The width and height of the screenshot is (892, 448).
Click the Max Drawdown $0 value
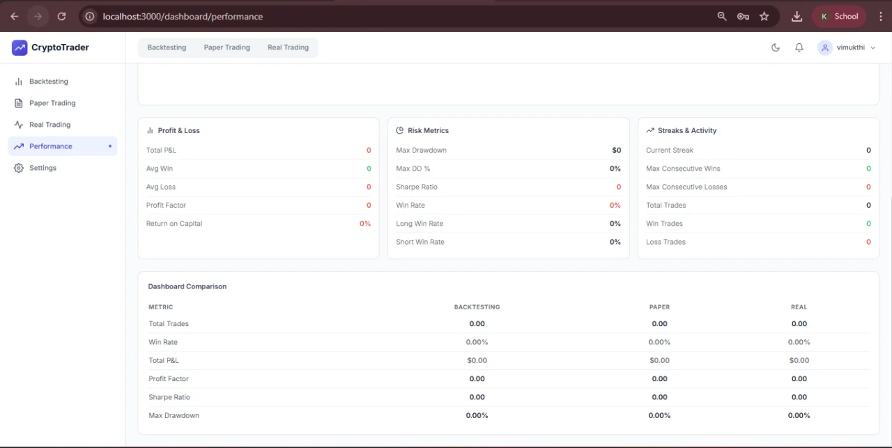pyautogui.click(x=616, y=150)
